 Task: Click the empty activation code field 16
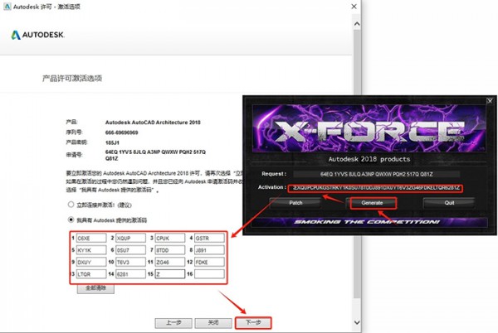(209, 274)
